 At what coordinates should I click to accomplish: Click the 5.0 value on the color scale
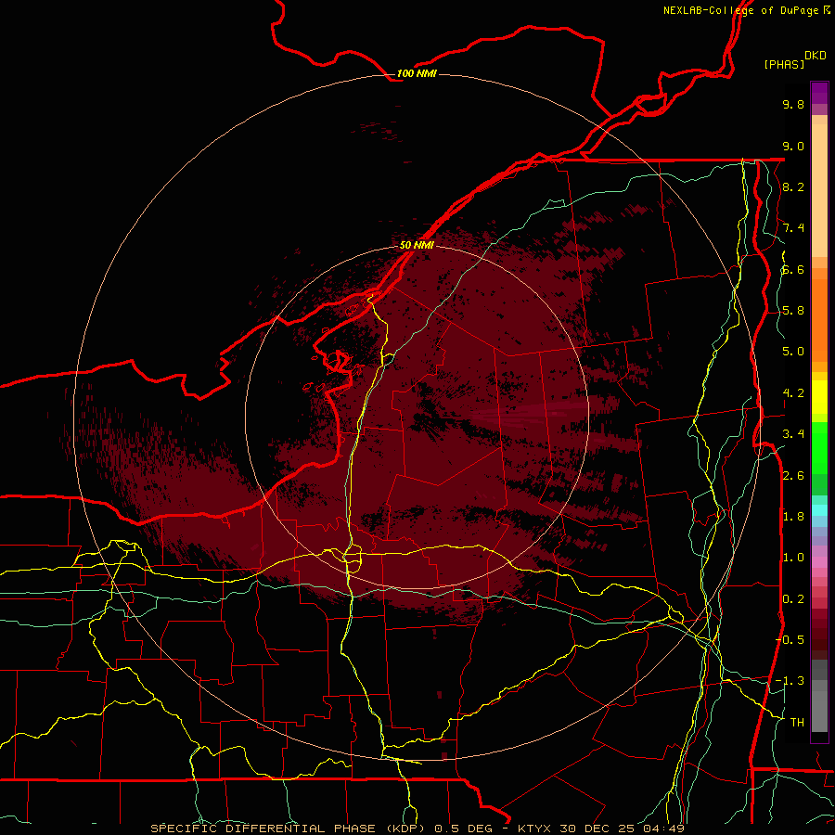[793, 352]
